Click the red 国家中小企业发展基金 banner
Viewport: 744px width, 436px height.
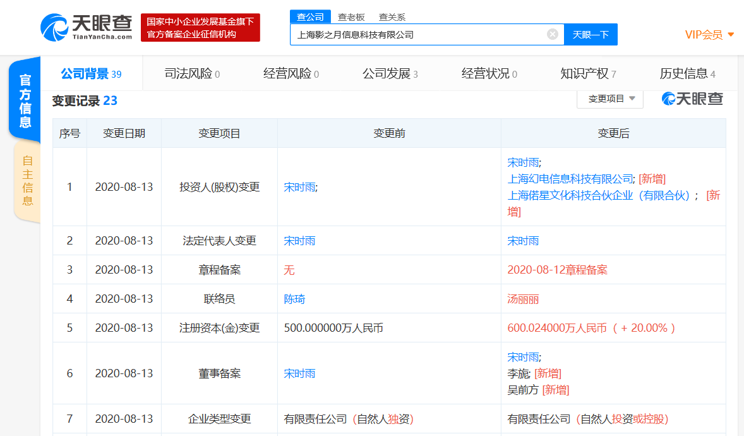pyautogui.click(x=200, y=28)
